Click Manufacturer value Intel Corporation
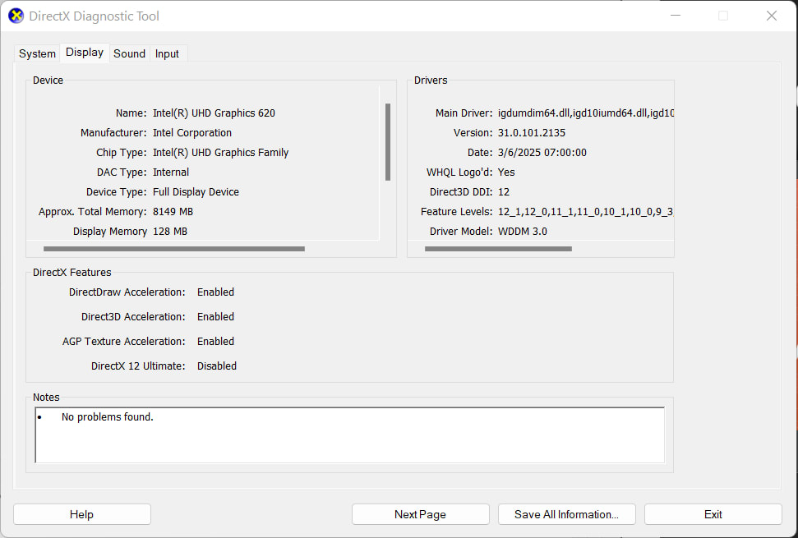Viewport: 798px width, 538px height. (x=191, y=133)
